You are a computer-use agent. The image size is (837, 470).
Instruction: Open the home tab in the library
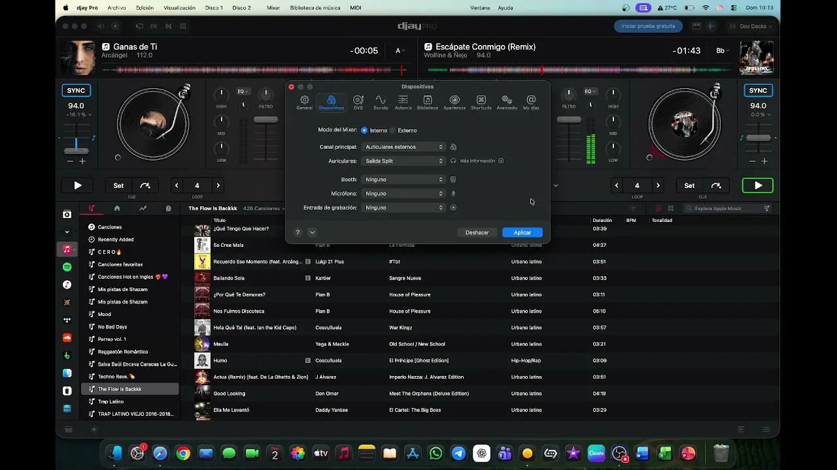point(117,208)
